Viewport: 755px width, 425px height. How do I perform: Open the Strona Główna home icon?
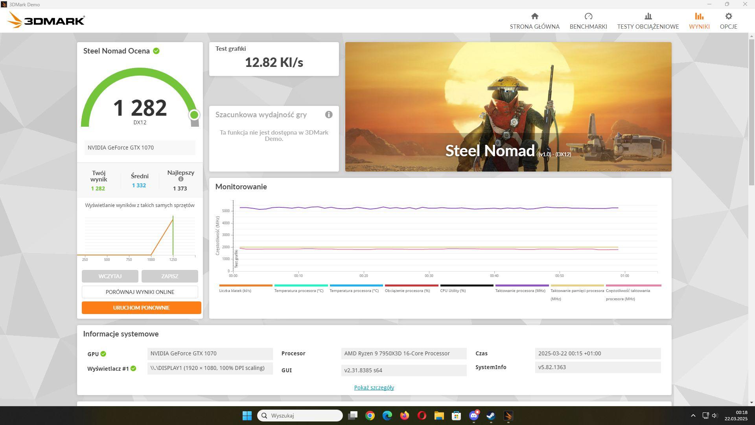[534, 17]
